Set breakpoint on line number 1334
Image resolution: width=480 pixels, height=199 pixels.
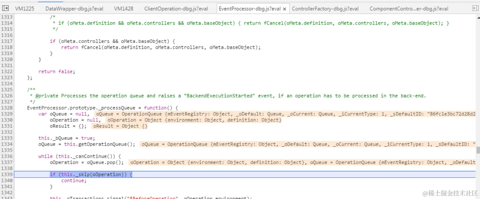click(7, 144)
